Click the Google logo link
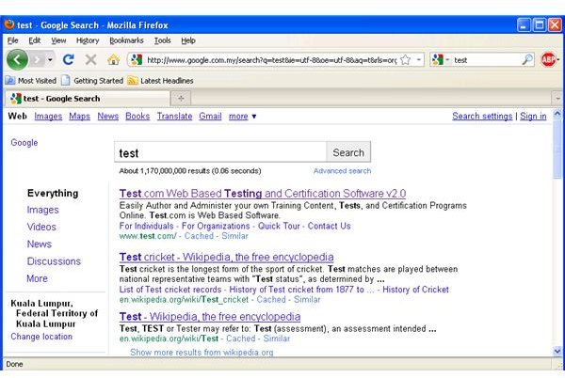 coord(24,142)
